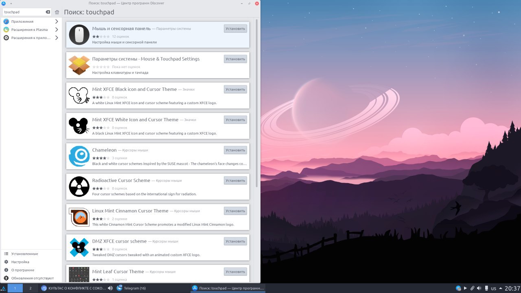Expand arrow beside Расширения к Plasma
The width and height of the screenshot is (521, 293).
coord(57,30)
